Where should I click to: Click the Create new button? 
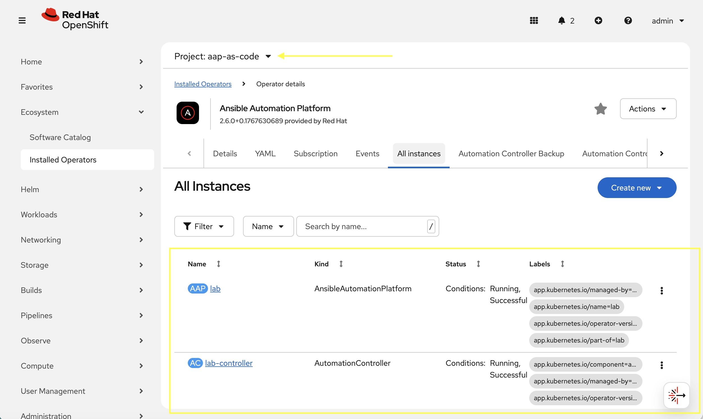(x=637, y=187)
